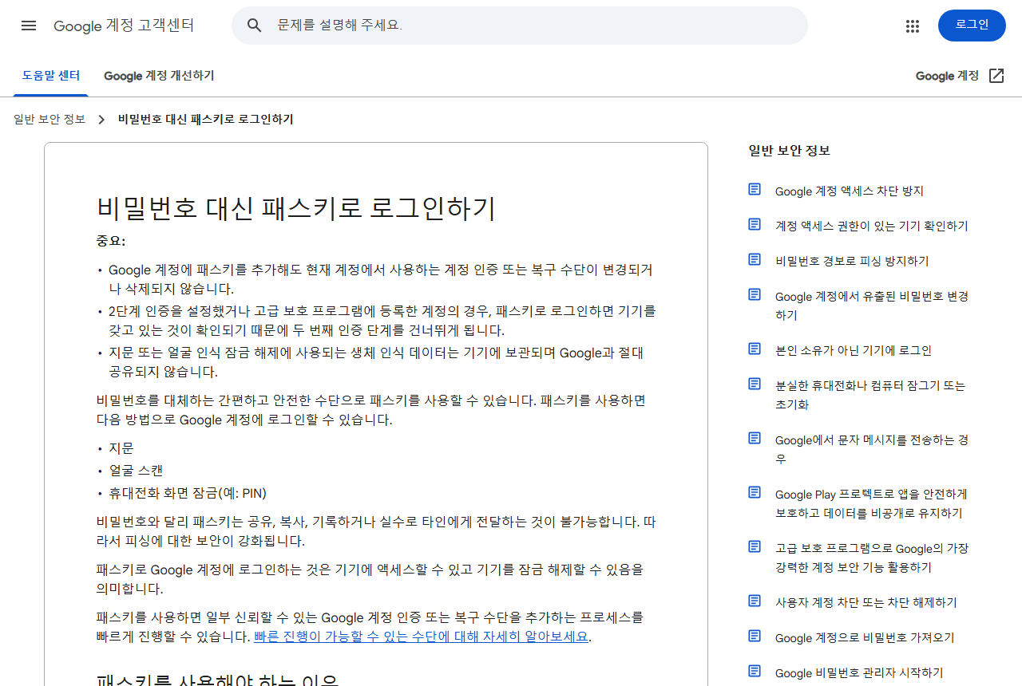Click article icon beside 비밀번호 경보로 피싱 방지하기
Screen dimensions: 1022x686
tap(755, 259)
